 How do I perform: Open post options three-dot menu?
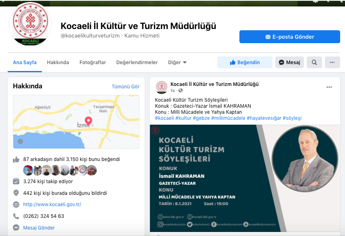click(329, 87)
